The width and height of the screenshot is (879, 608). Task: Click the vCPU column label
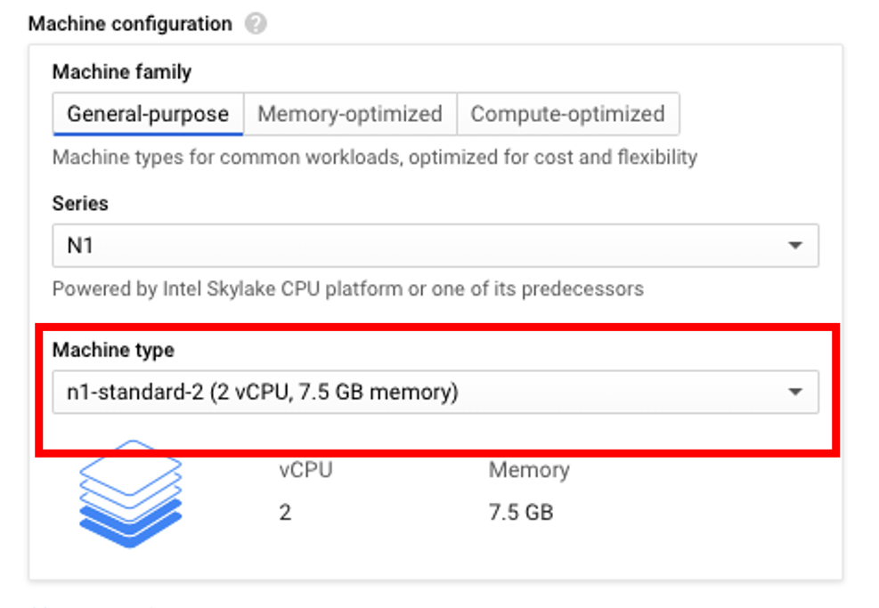[305, 470]
